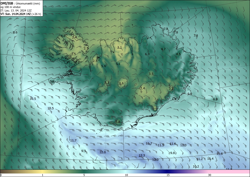Viewport: 250px width, 177px height.
Task: Click the 3.5 value label
Action: click(x=151, y=74)
